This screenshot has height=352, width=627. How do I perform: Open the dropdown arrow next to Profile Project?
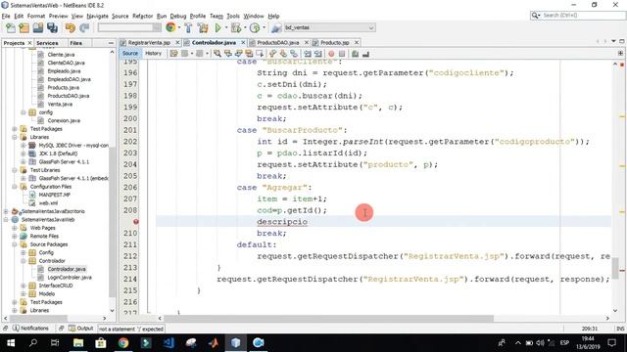tap(264, 27)
